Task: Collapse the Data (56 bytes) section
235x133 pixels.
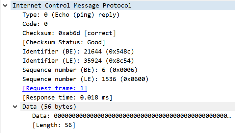Action: point(15,107)
